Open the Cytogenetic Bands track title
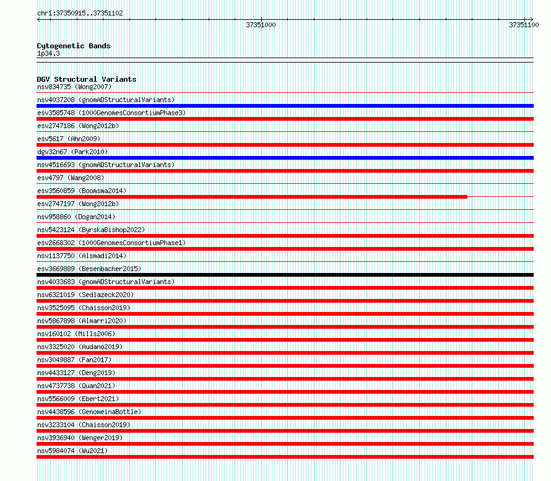Image resolution: width=551 pixels, height=481 pixels. pos(74,46)
